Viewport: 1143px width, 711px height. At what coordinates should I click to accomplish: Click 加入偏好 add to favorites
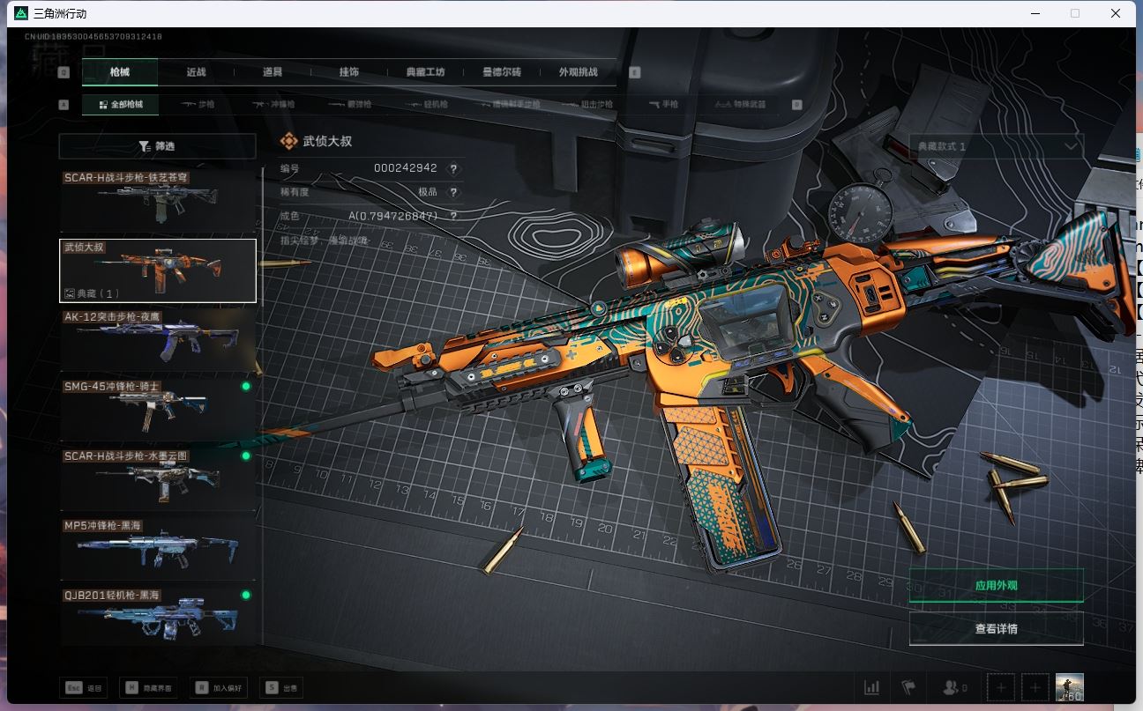[220, 688]
